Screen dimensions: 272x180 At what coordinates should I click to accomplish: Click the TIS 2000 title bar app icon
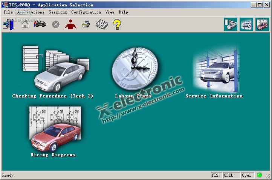pos(5,4)
